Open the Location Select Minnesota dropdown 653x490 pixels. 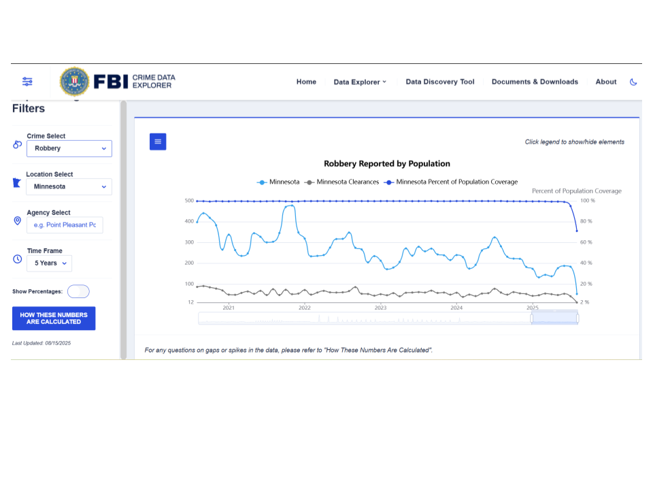[69, 186]
